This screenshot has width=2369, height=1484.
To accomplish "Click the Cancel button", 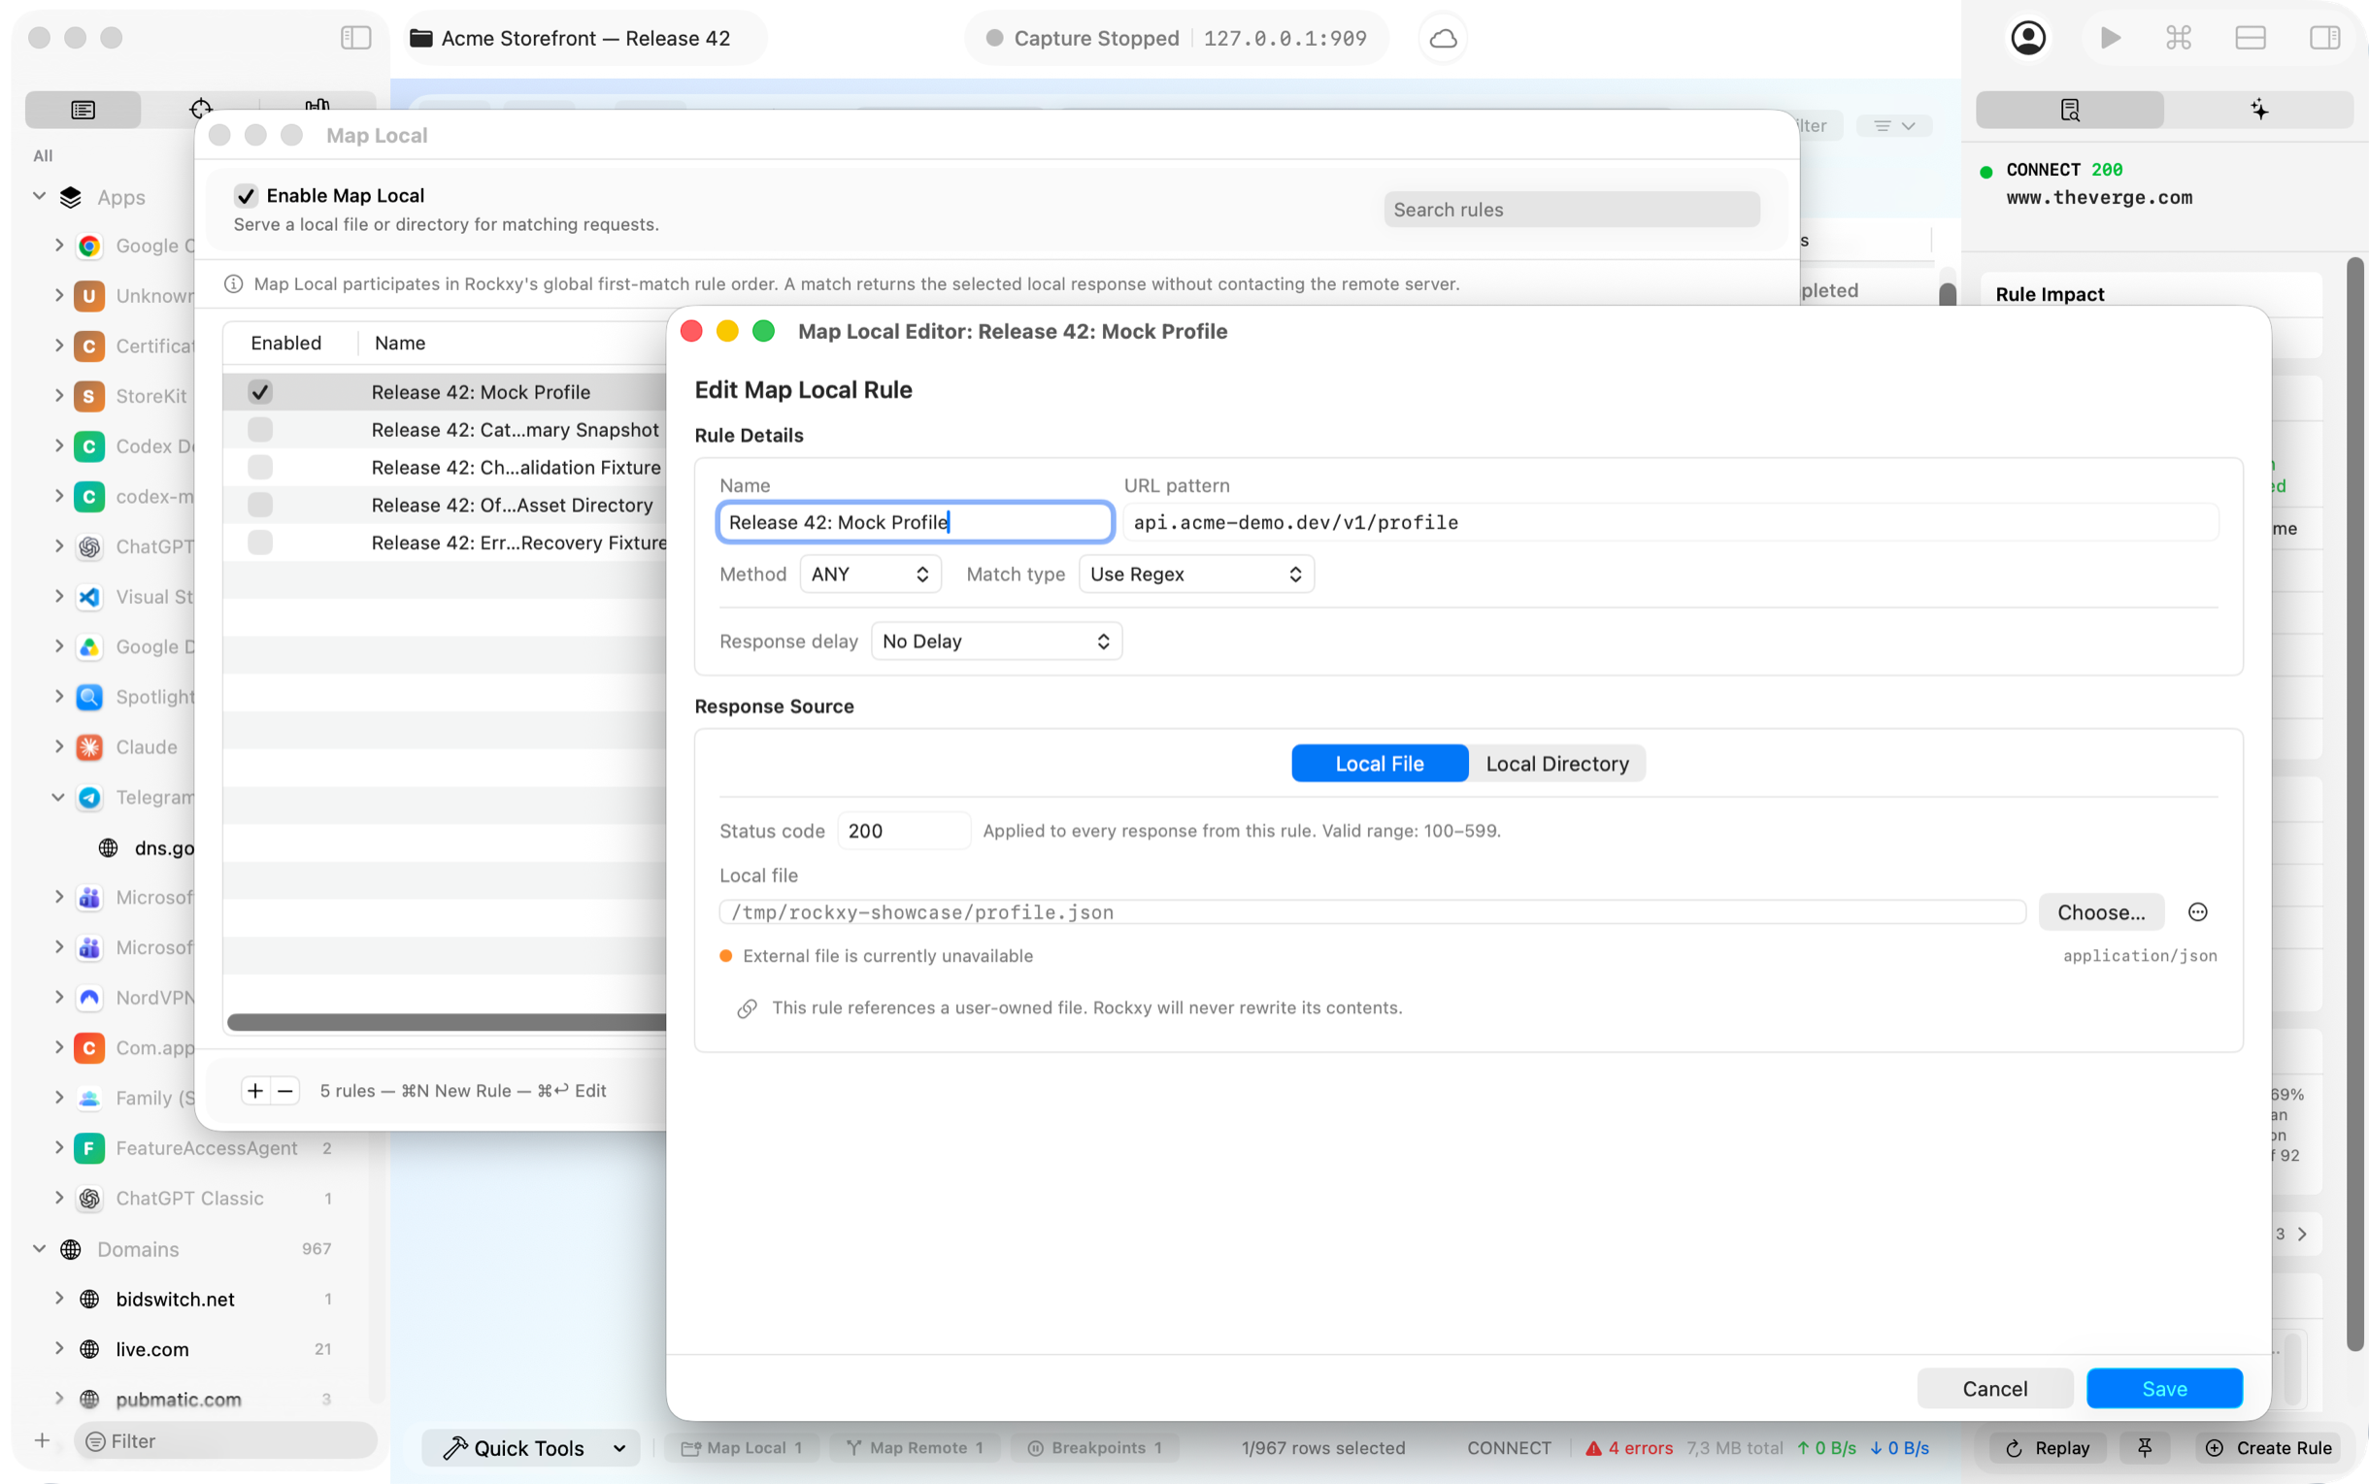I will [1994, 1389].
